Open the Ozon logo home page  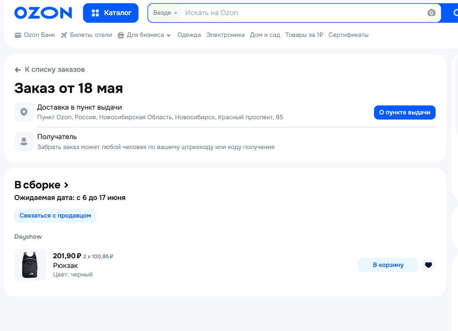coord(43,13)
